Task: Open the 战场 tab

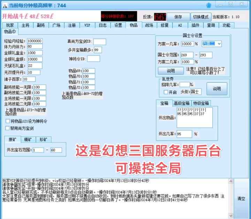Action: (149, 25)
